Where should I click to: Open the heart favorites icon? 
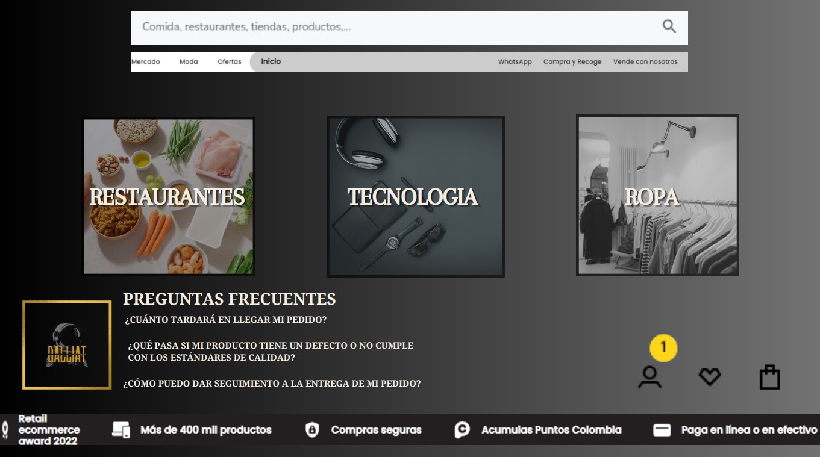709,378
